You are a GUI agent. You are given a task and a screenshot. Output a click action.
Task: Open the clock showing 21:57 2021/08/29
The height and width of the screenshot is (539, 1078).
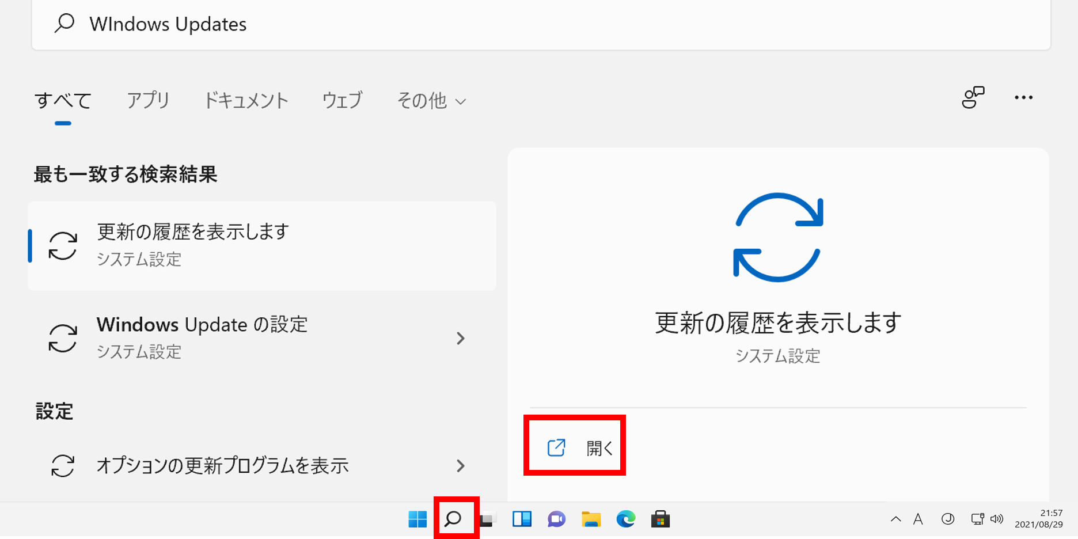tap(1039, 519)
